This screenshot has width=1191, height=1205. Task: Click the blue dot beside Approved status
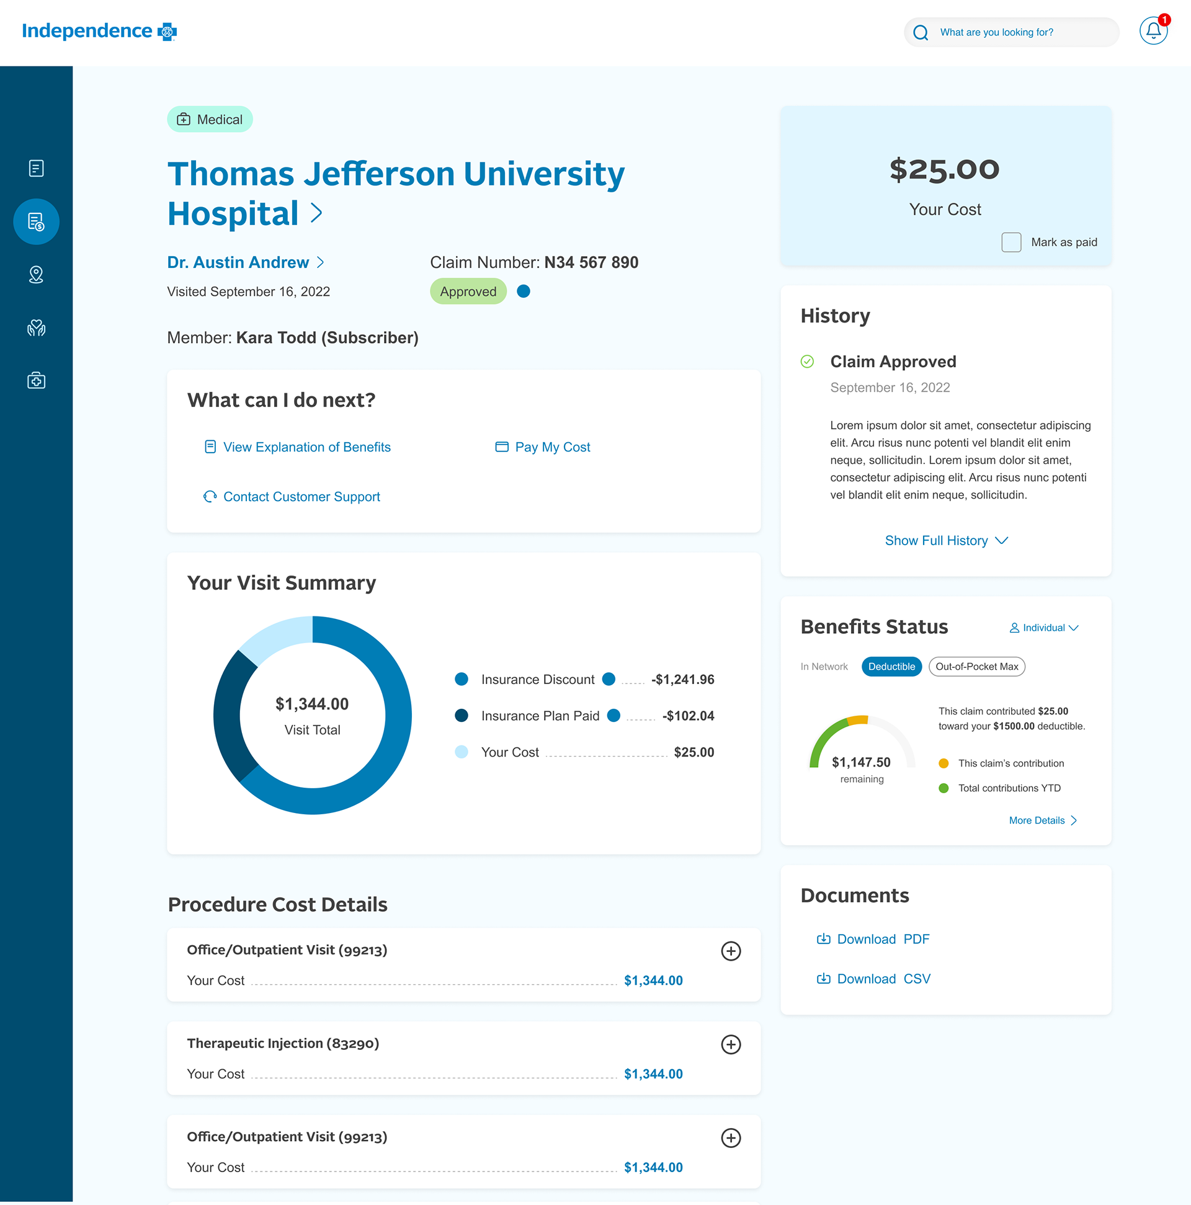point(524,291)
